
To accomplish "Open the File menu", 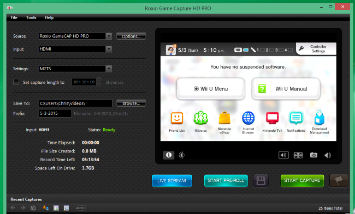I will 14,17.
